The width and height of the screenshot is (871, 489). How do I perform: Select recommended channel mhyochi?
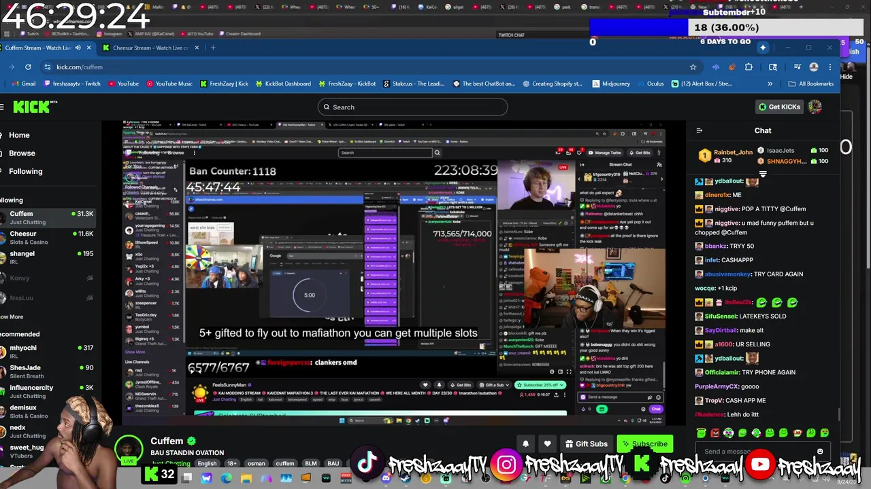click(48, 352)
